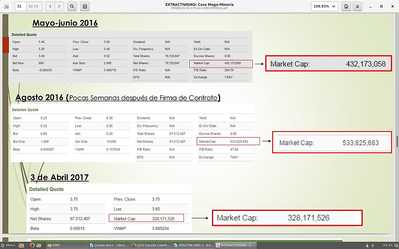Screen dimensions: 399x249
Task: Open the Menú system menu
Action: pyautogui.click(x=8, y=245)
